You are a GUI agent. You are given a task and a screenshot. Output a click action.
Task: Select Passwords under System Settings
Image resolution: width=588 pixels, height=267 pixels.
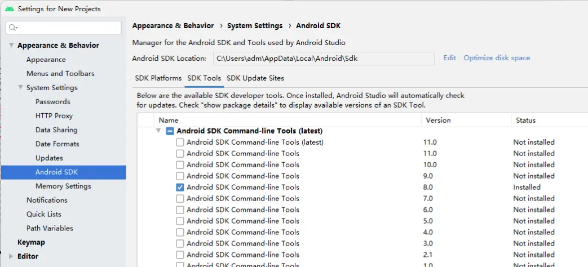point(53,102)
